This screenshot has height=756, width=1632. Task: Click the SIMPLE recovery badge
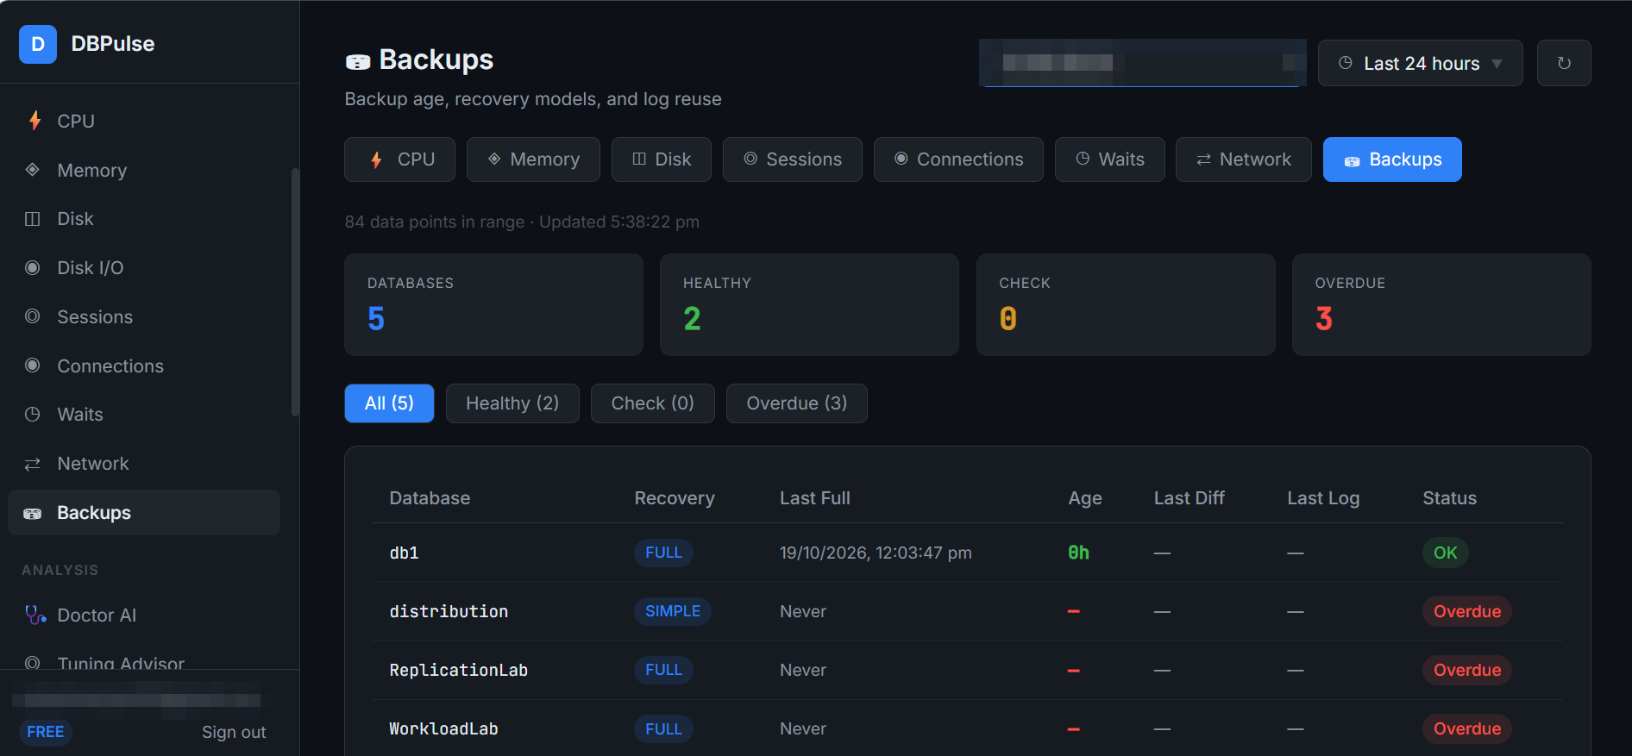pos(673,611)
